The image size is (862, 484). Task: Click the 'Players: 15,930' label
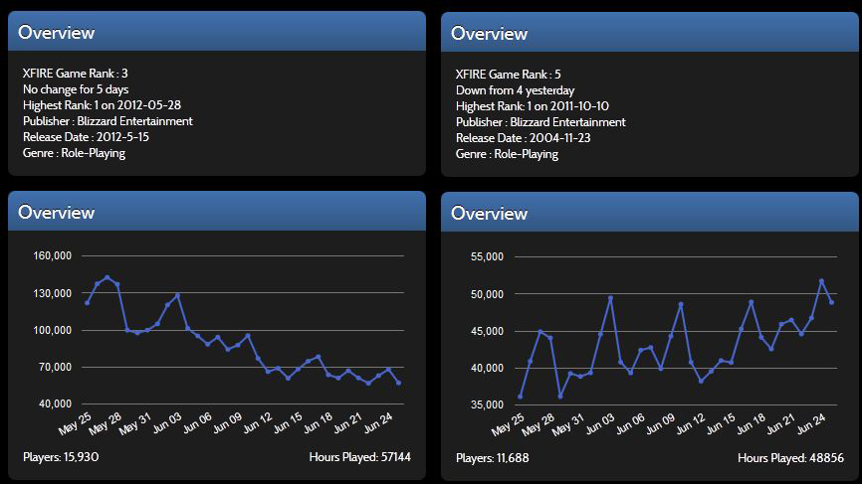point(61,457)
